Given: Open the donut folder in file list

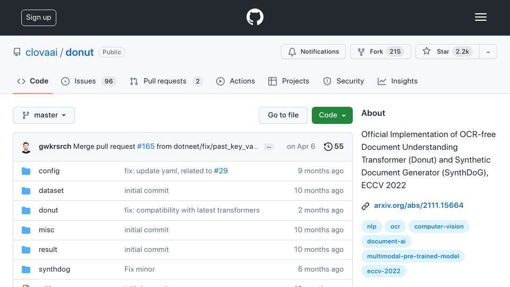Looking at the screenshot, I should pos(48,210).
